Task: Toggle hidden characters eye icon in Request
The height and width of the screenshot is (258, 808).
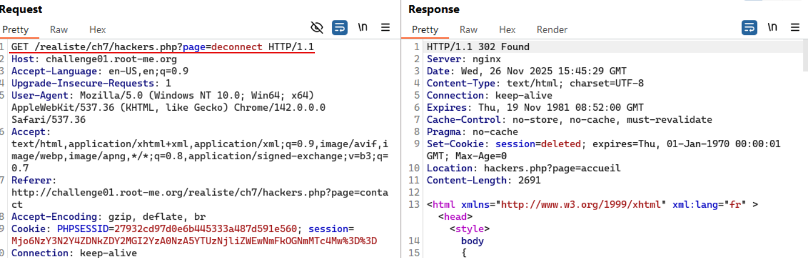Action: (316, 27)
